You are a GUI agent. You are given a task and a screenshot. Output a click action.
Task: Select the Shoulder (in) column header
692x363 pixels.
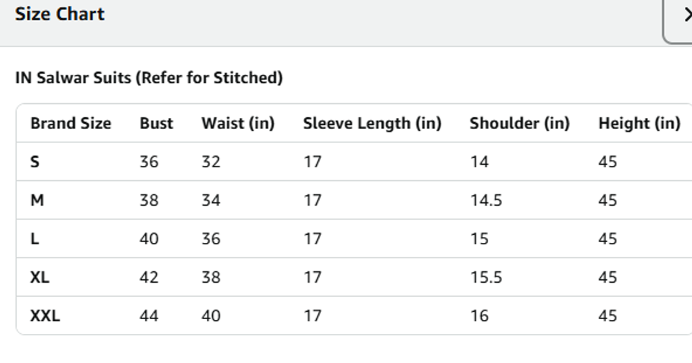pos(520,123)
